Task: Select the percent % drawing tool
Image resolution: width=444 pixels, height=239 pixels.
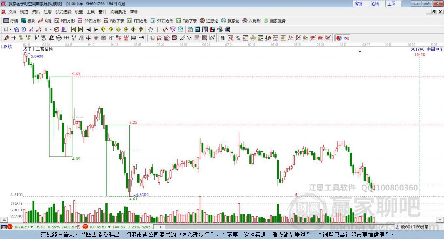Action: [x=238, y=38]
